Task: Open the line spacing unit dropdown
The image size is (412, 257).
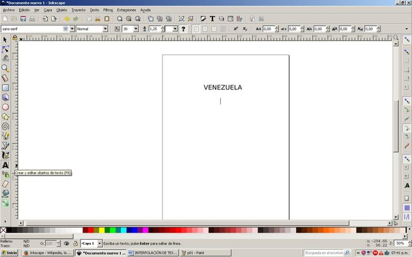Action: [175, 29]
